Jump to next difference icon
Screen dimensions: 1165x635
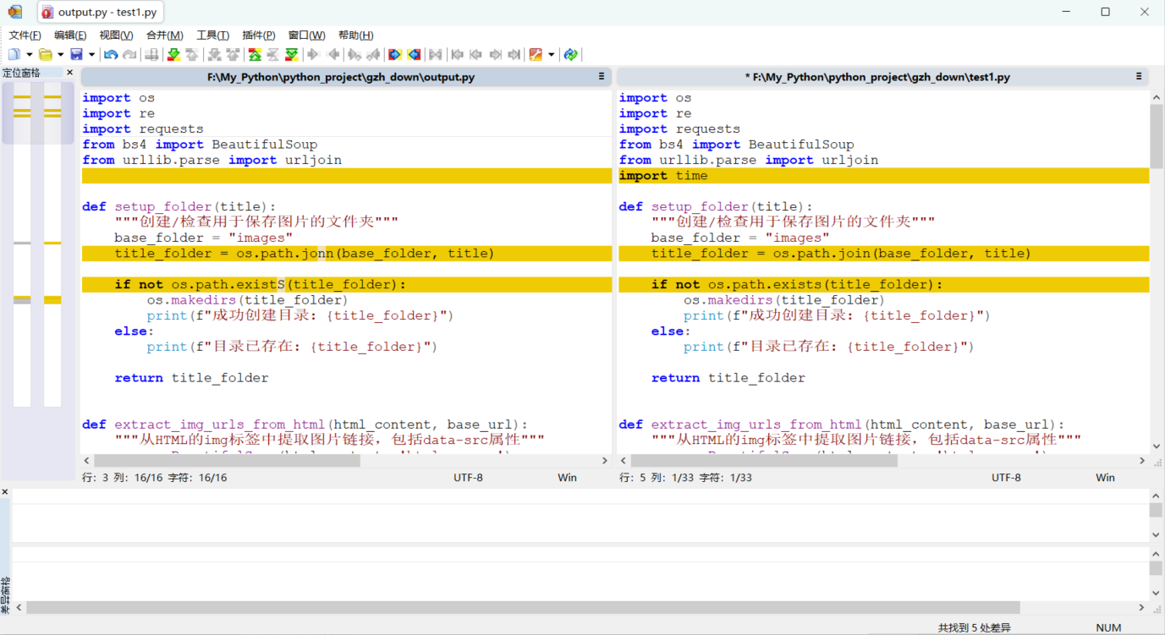click(173, 55)
